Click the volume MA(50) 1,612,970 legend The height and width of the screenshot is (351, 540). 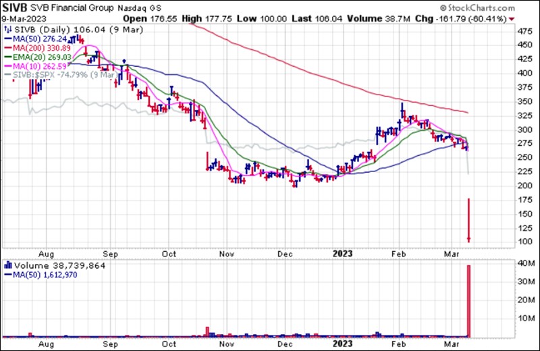[40, 275]
